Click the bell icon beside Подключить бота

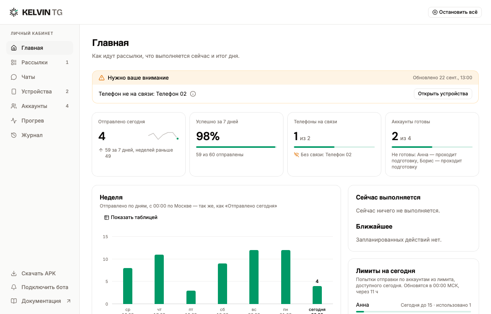click(14, 287)
